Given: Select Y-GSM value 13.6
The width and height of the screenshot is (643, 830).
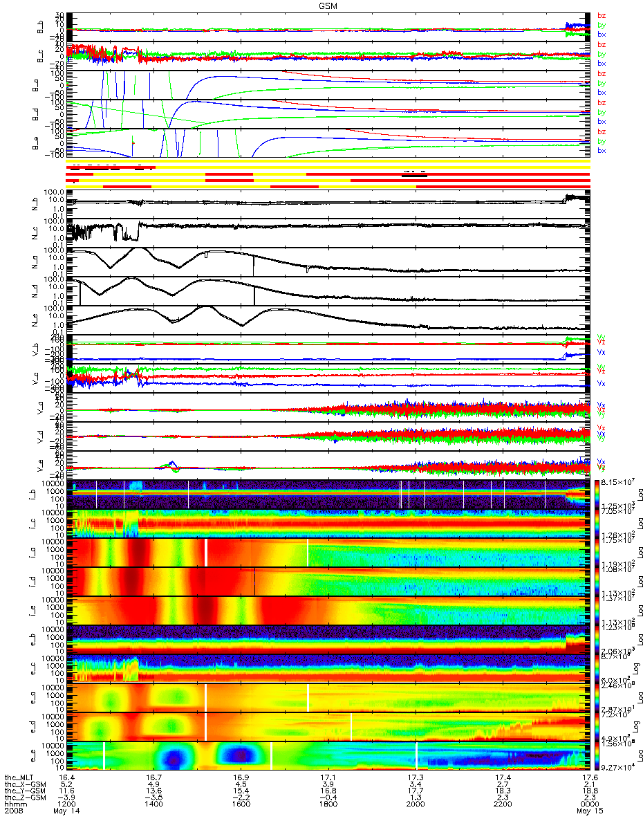Looking at the screenshot, I should (x=153, y=792).
